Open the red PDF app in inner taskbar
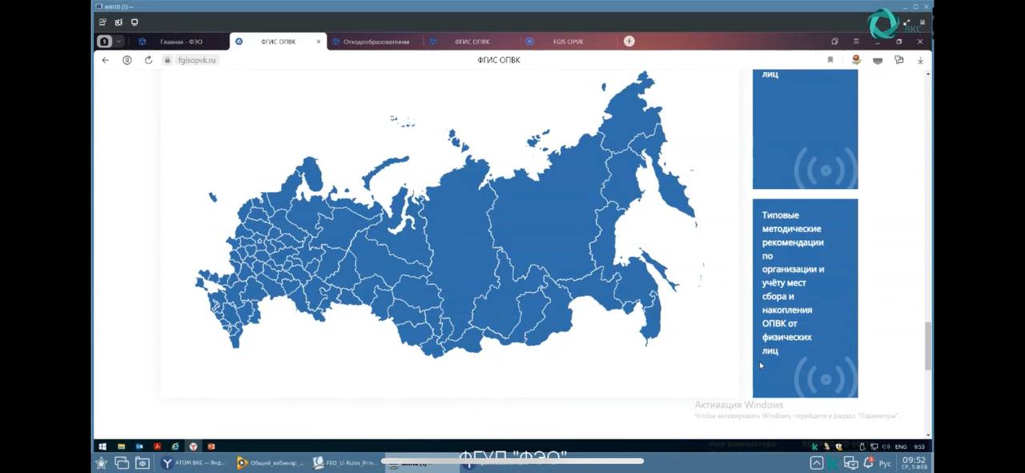This screenshot has height=473, width=1025. click(158, 447)
